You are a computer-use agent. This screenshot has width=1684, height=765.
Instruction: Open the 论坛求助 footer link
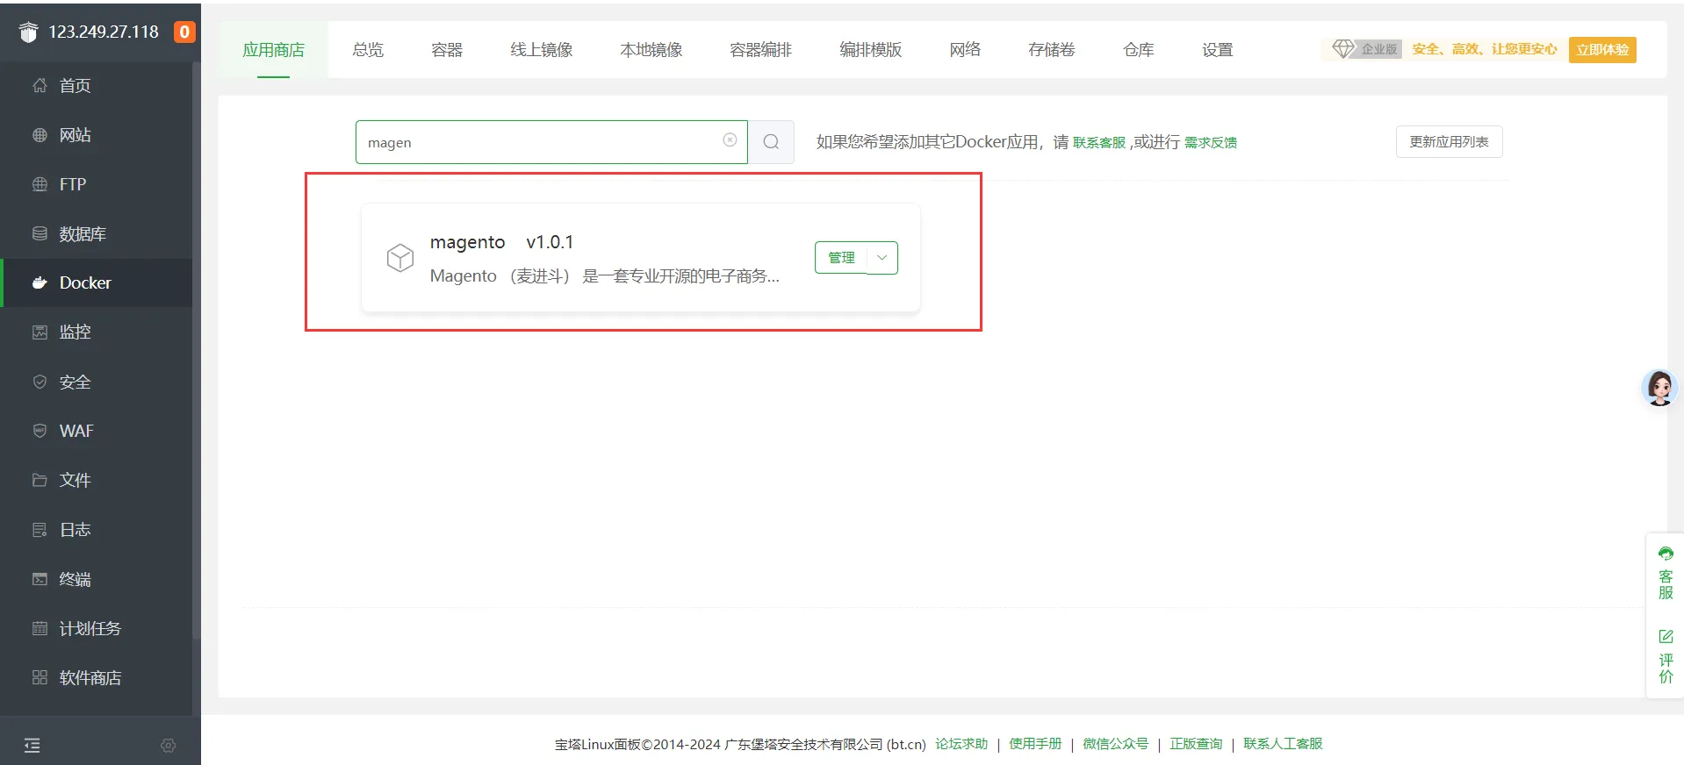click(x=961, y=744)
